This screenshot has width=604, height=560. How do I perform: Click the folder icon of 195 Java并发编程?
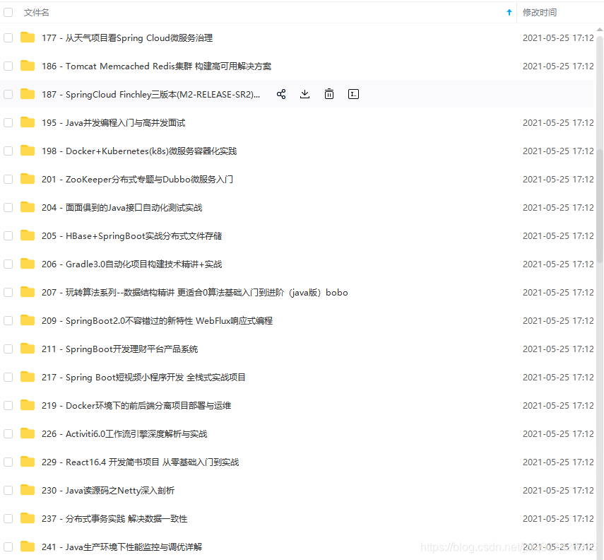[x=27, y=122]
